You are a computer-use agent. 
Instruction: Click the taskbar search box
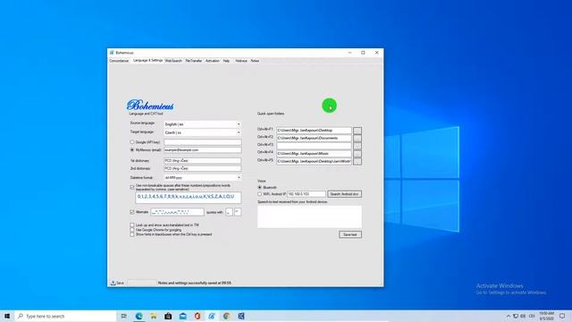click(65, 316)
